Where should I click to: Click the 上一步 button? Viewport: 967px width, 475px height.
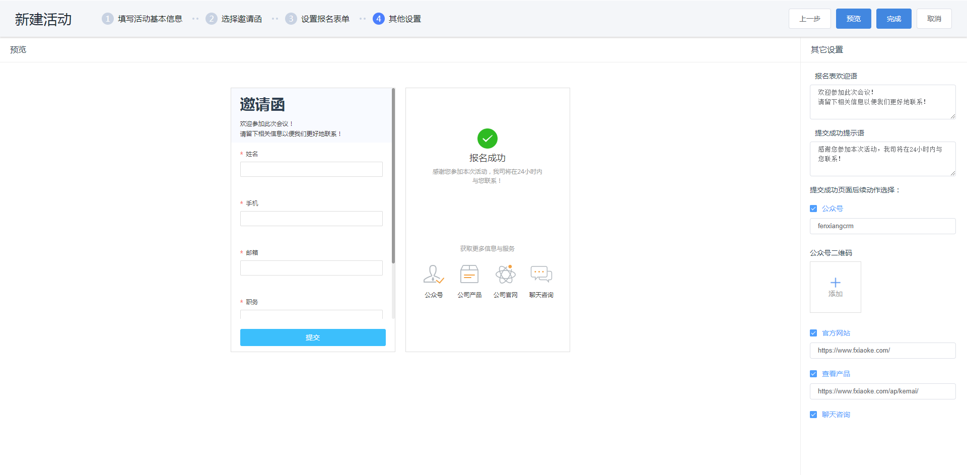[809, 19]
